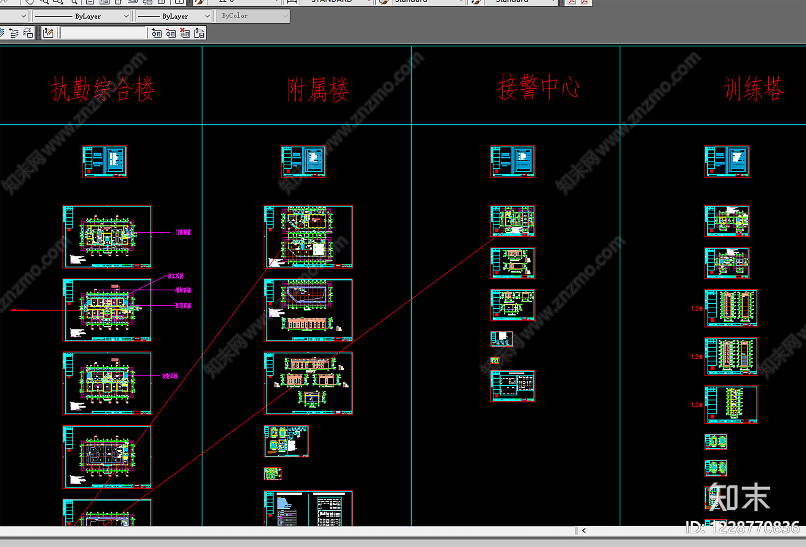806x547 pixels.
Task: Click the Save Reference Edits icon
Action: [x=199, y=33]
